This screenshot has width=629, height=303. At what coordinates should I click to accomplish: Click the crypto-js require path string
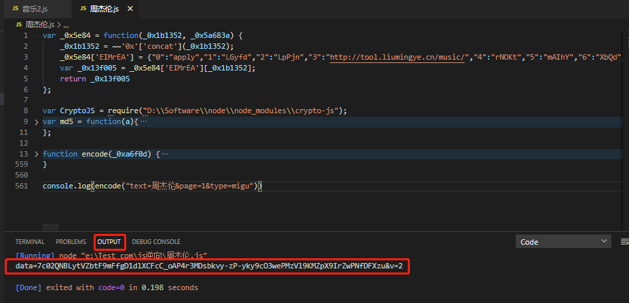241,111
